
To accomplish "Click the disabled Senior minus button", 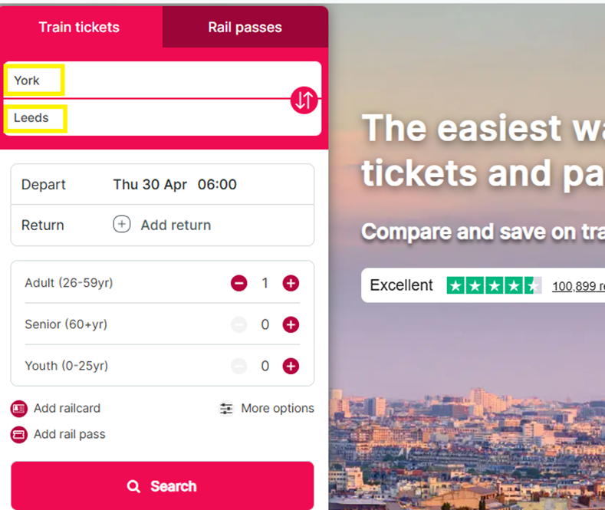I will pyautogui.click(x=238, y=324).
